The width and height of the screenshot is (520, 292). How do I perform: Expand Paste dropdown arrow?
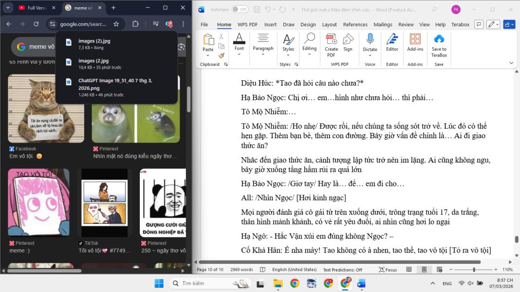click(x=208, y=55)
